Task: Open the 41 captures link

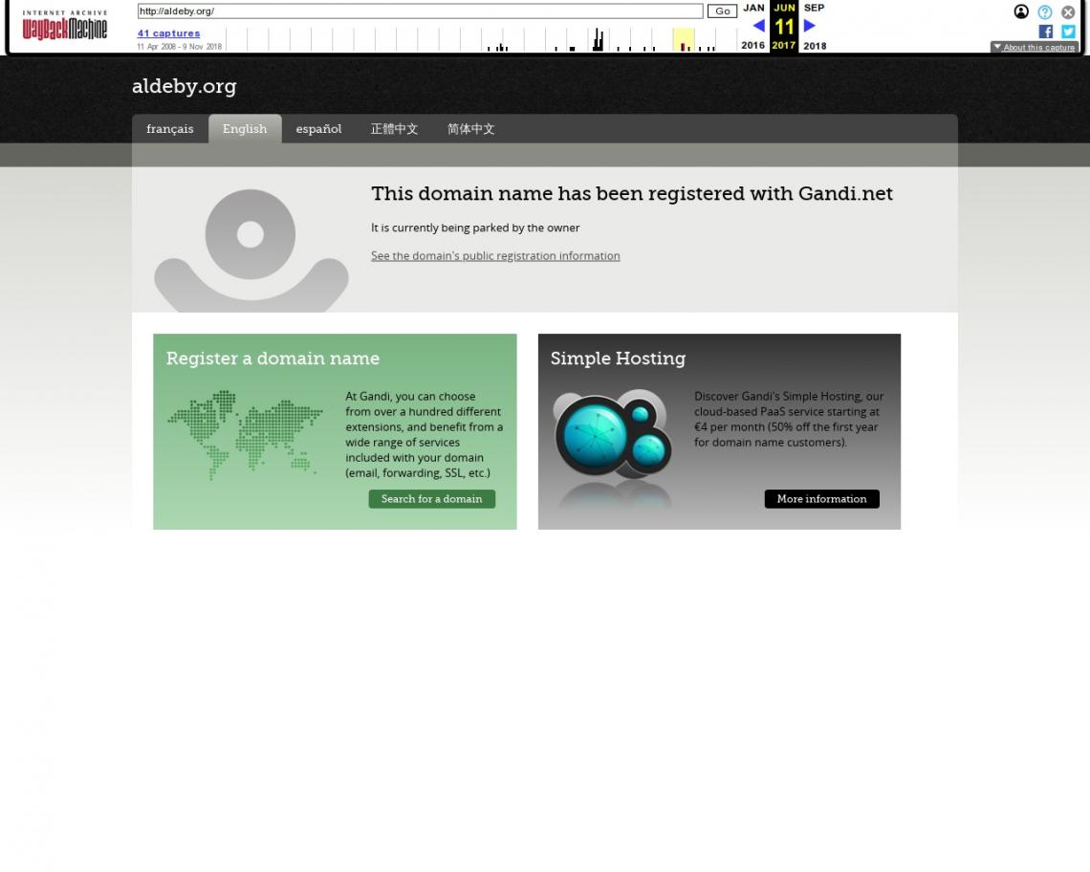Action: (169, 33)
